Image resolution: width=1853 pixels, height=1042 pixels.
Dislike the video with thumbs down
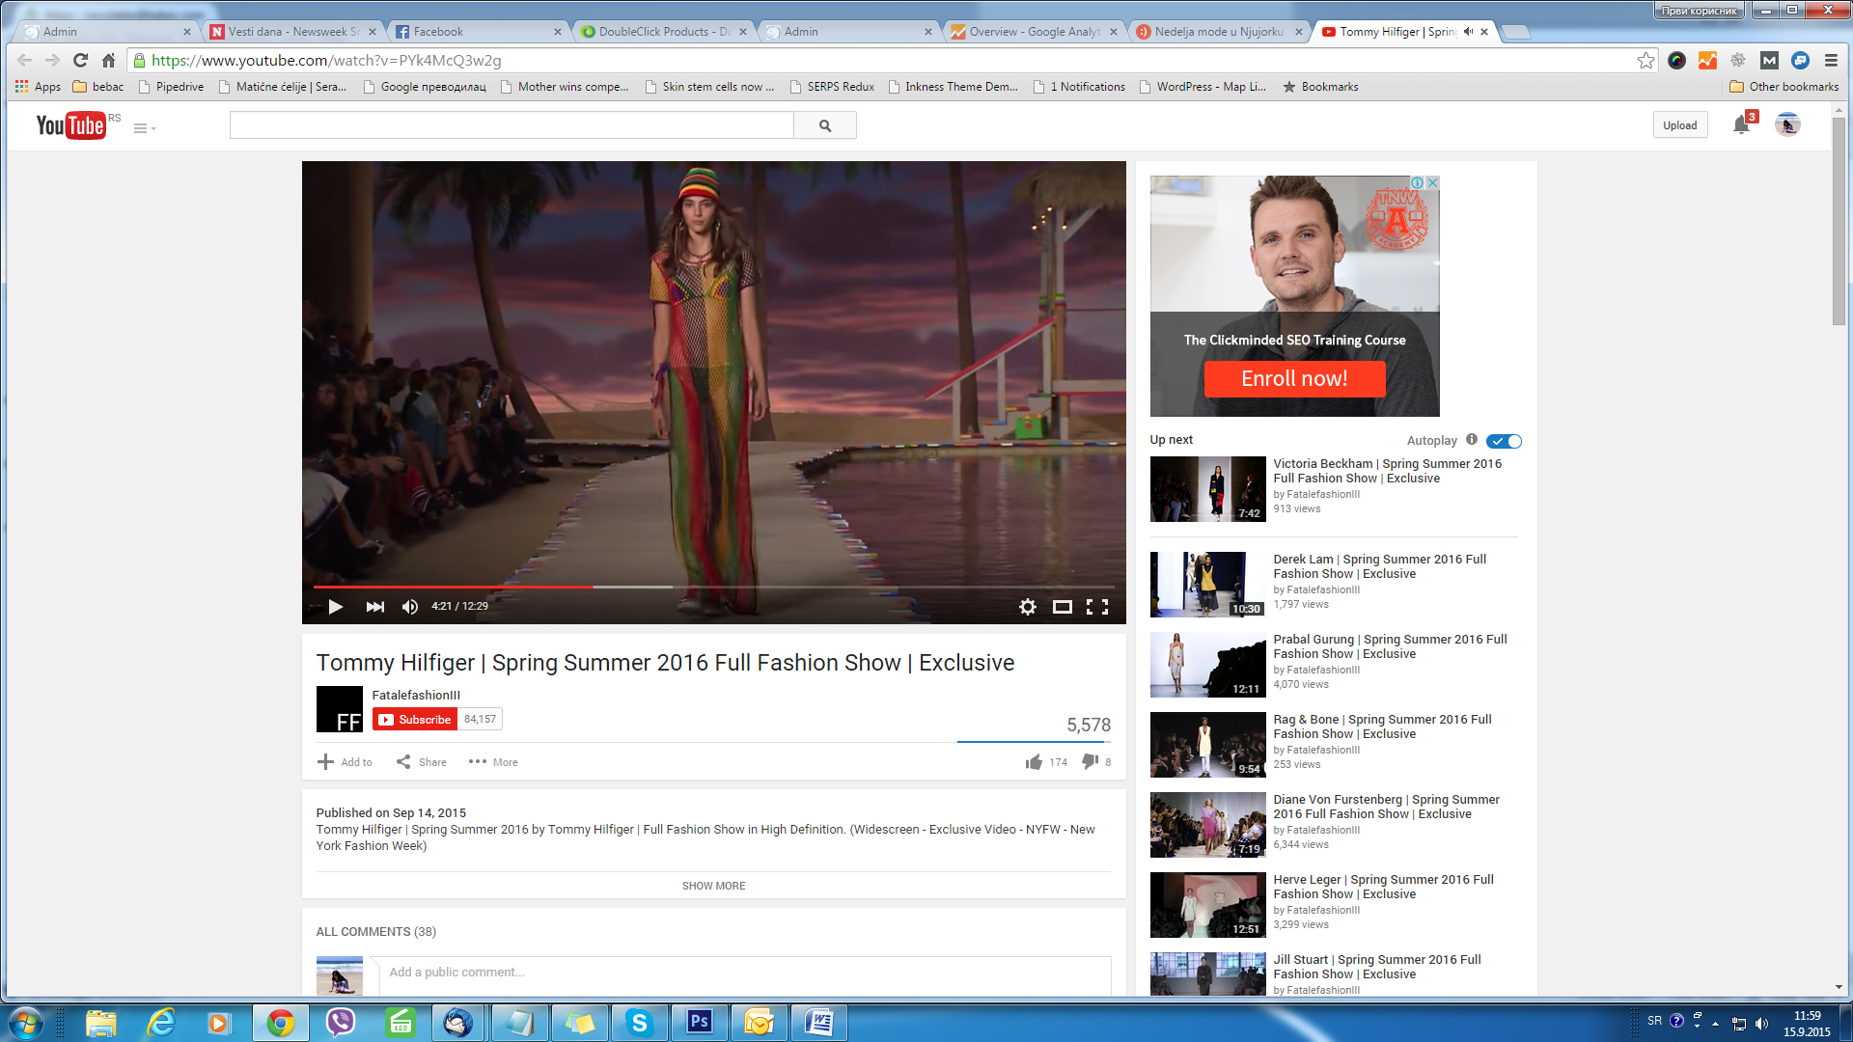coord(1091,761)
